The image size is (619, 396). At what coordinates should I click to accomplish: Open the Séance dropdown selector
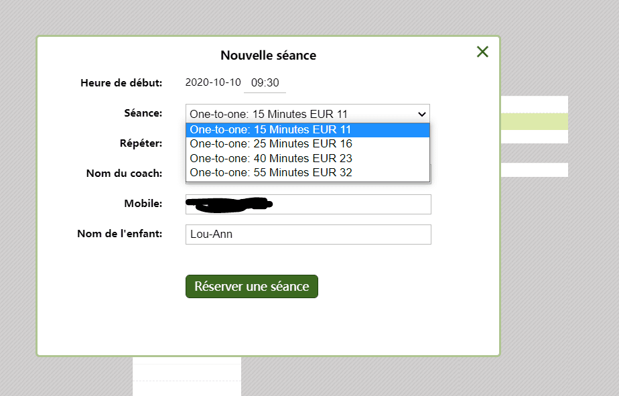(307, 114)
